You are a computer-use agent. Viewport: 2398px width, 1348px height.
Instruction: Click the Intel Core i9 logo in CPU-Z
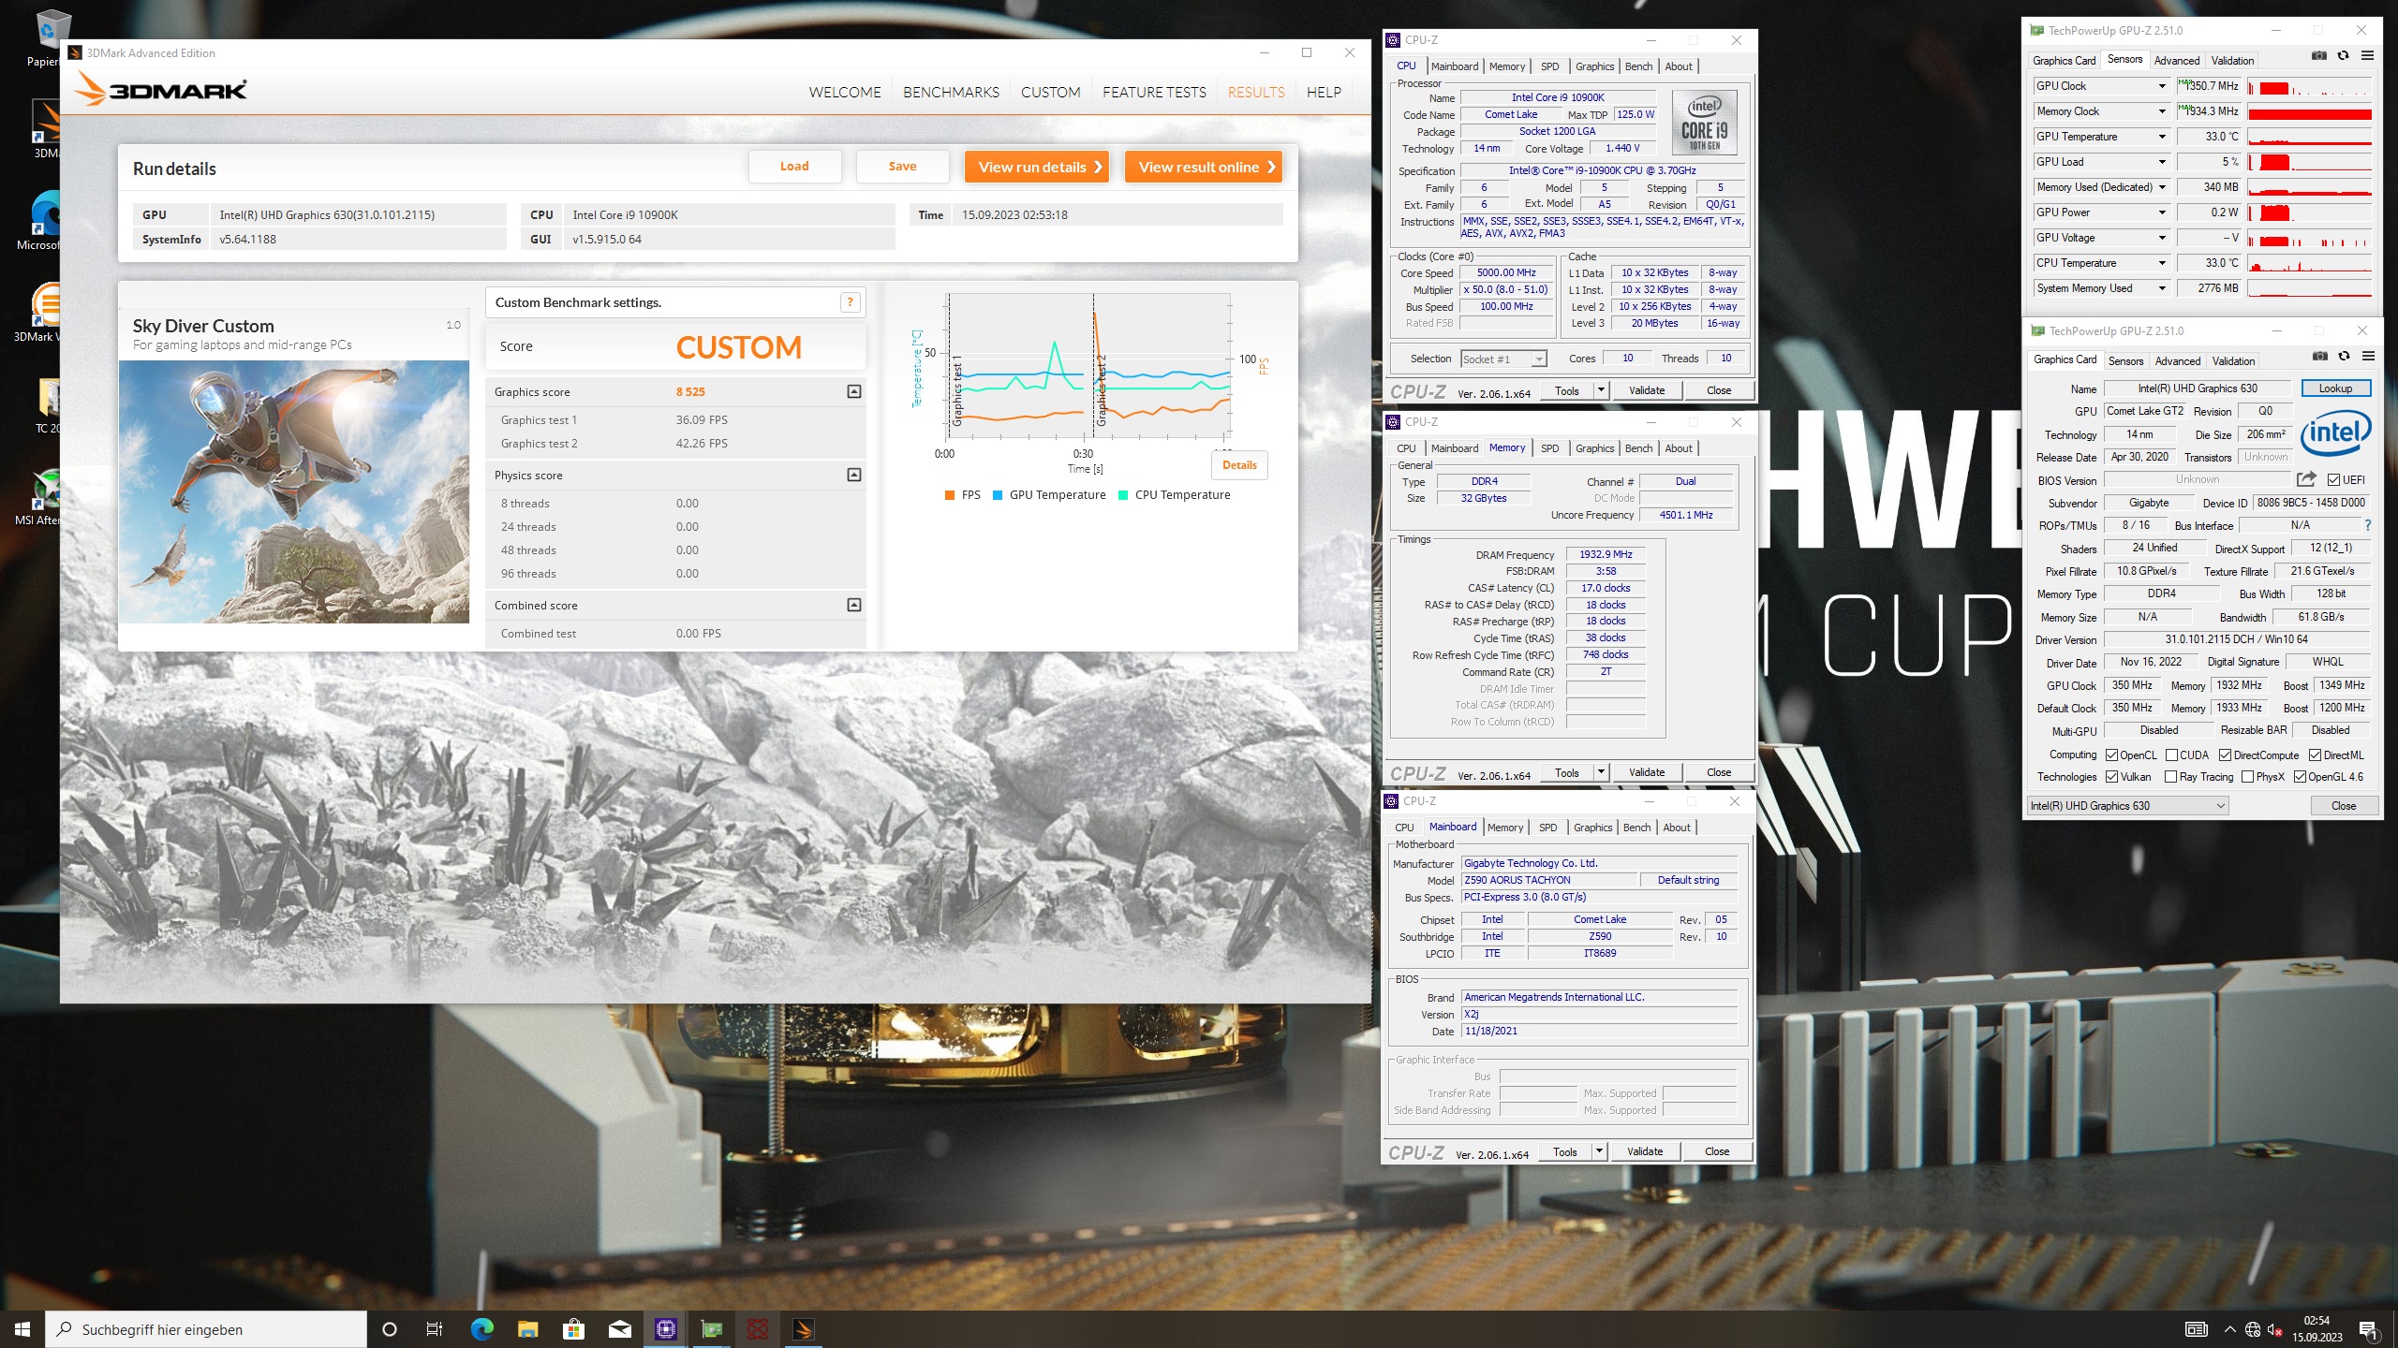pyautogui.click(x=1705, y=123)
